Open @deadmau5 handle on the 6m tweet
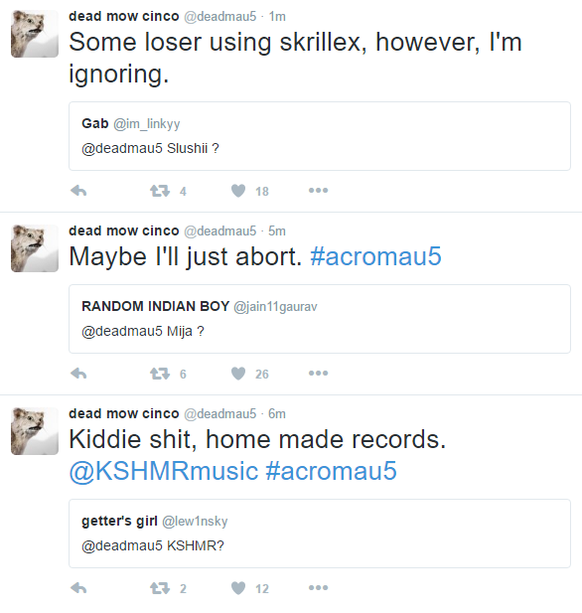The width and height of the screenshot is (582, 613). pyautogui.click(x=220, y=413)
